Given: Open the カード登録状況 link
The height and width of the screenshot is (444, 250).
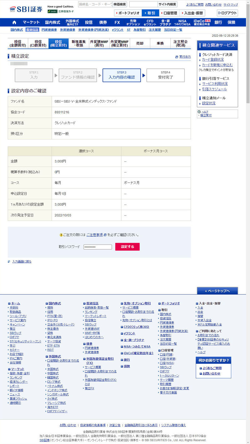Looking at the screenshot, I should coord(212,59).
